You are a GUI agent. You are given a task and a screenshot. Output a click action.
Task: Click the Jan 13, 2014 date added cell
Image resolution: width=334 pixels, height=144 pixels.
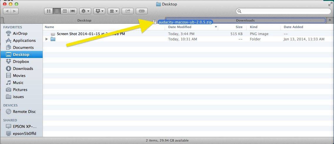(x=304, y=39)
